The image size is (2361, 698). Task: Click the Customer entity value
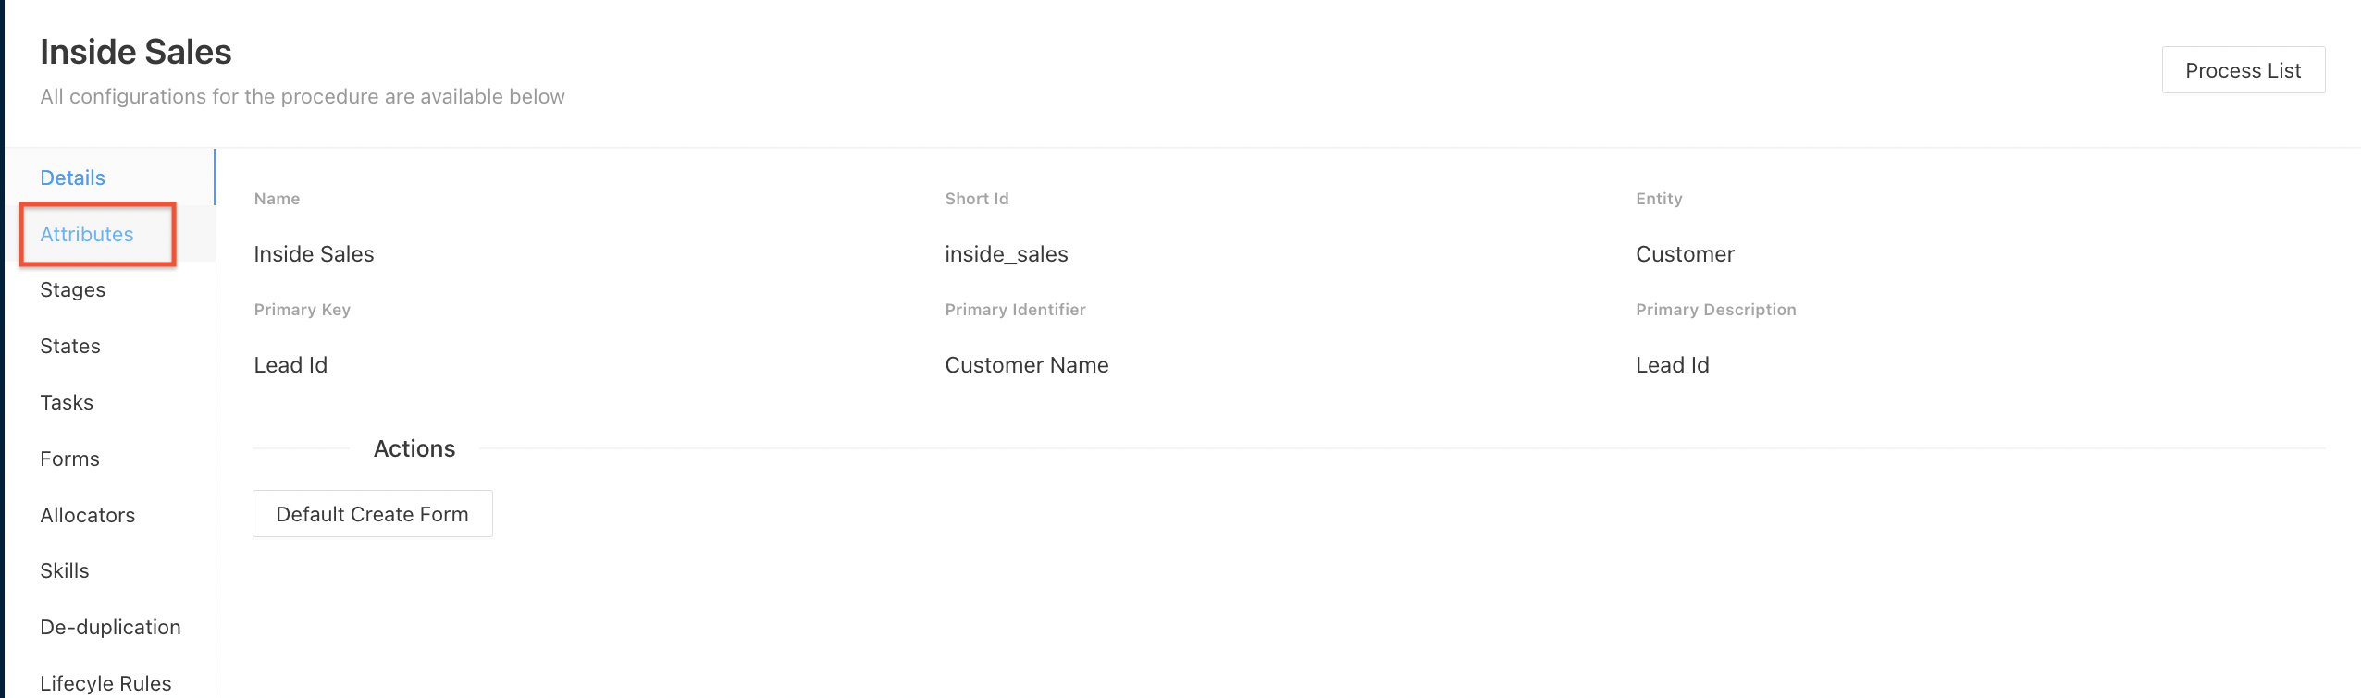click(1685, 254)
